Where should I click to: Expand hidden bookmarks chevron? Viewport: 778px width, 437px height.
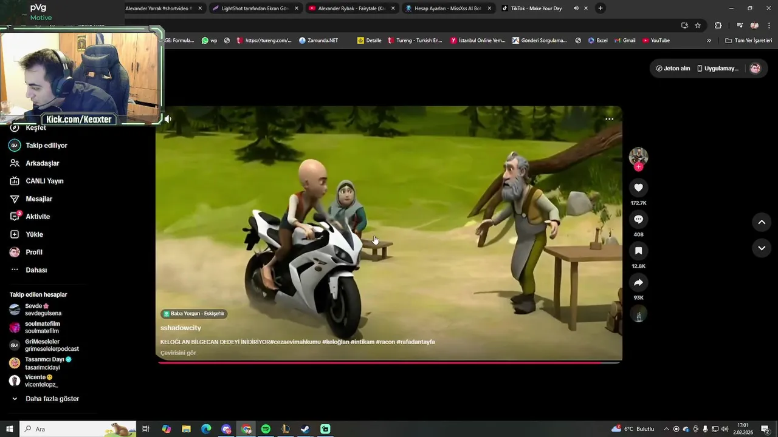[709, 41]
